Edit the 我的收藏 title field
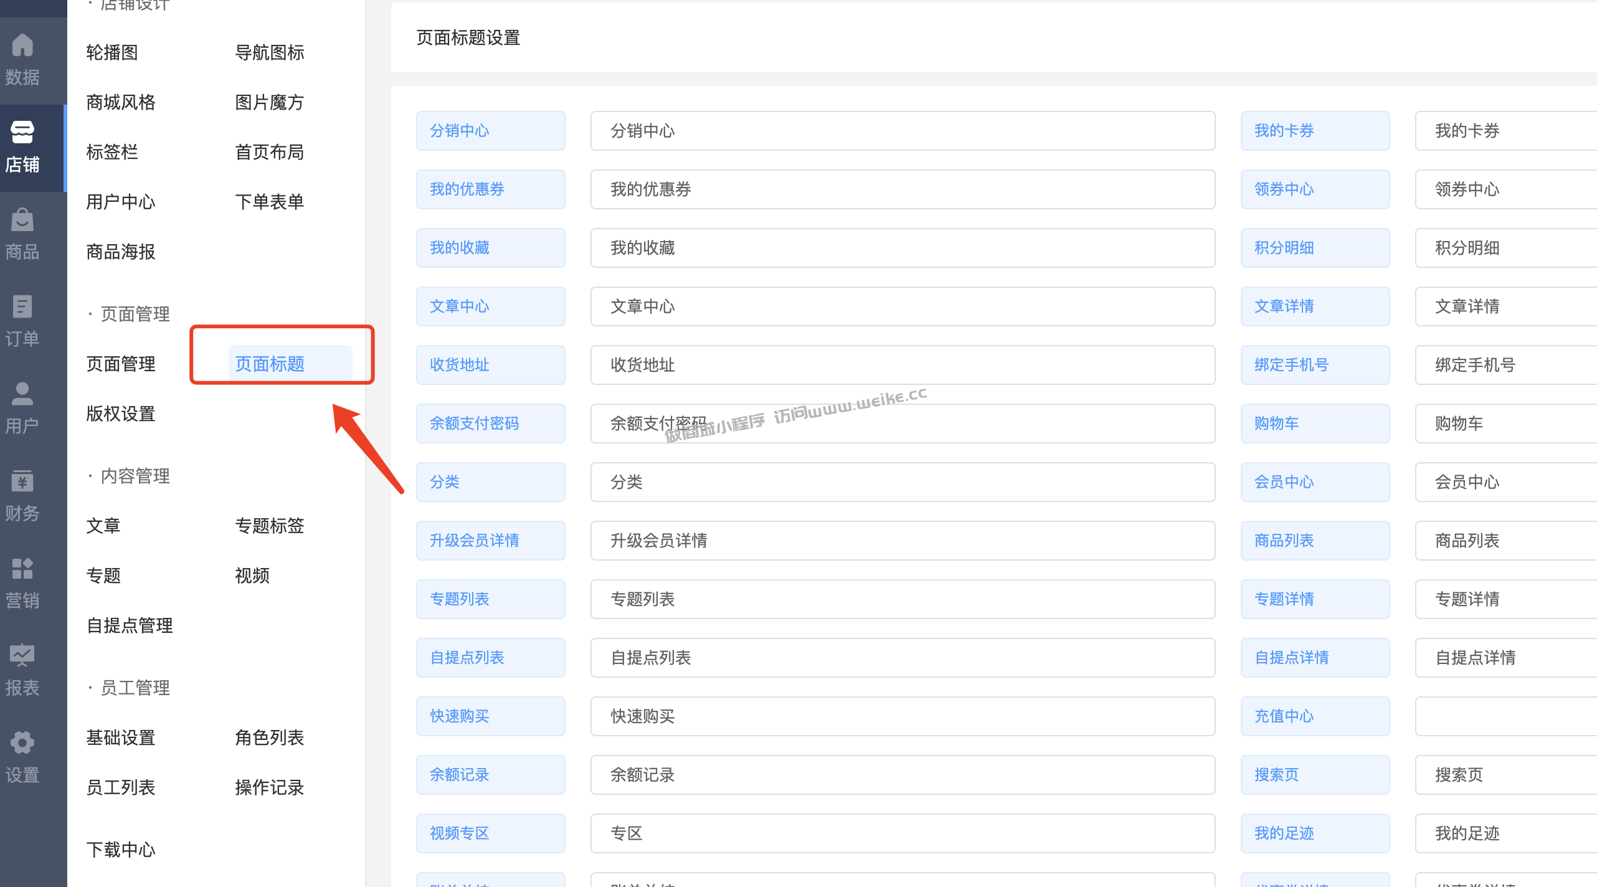Screen dimensions: 1597x887 point(903,248)
